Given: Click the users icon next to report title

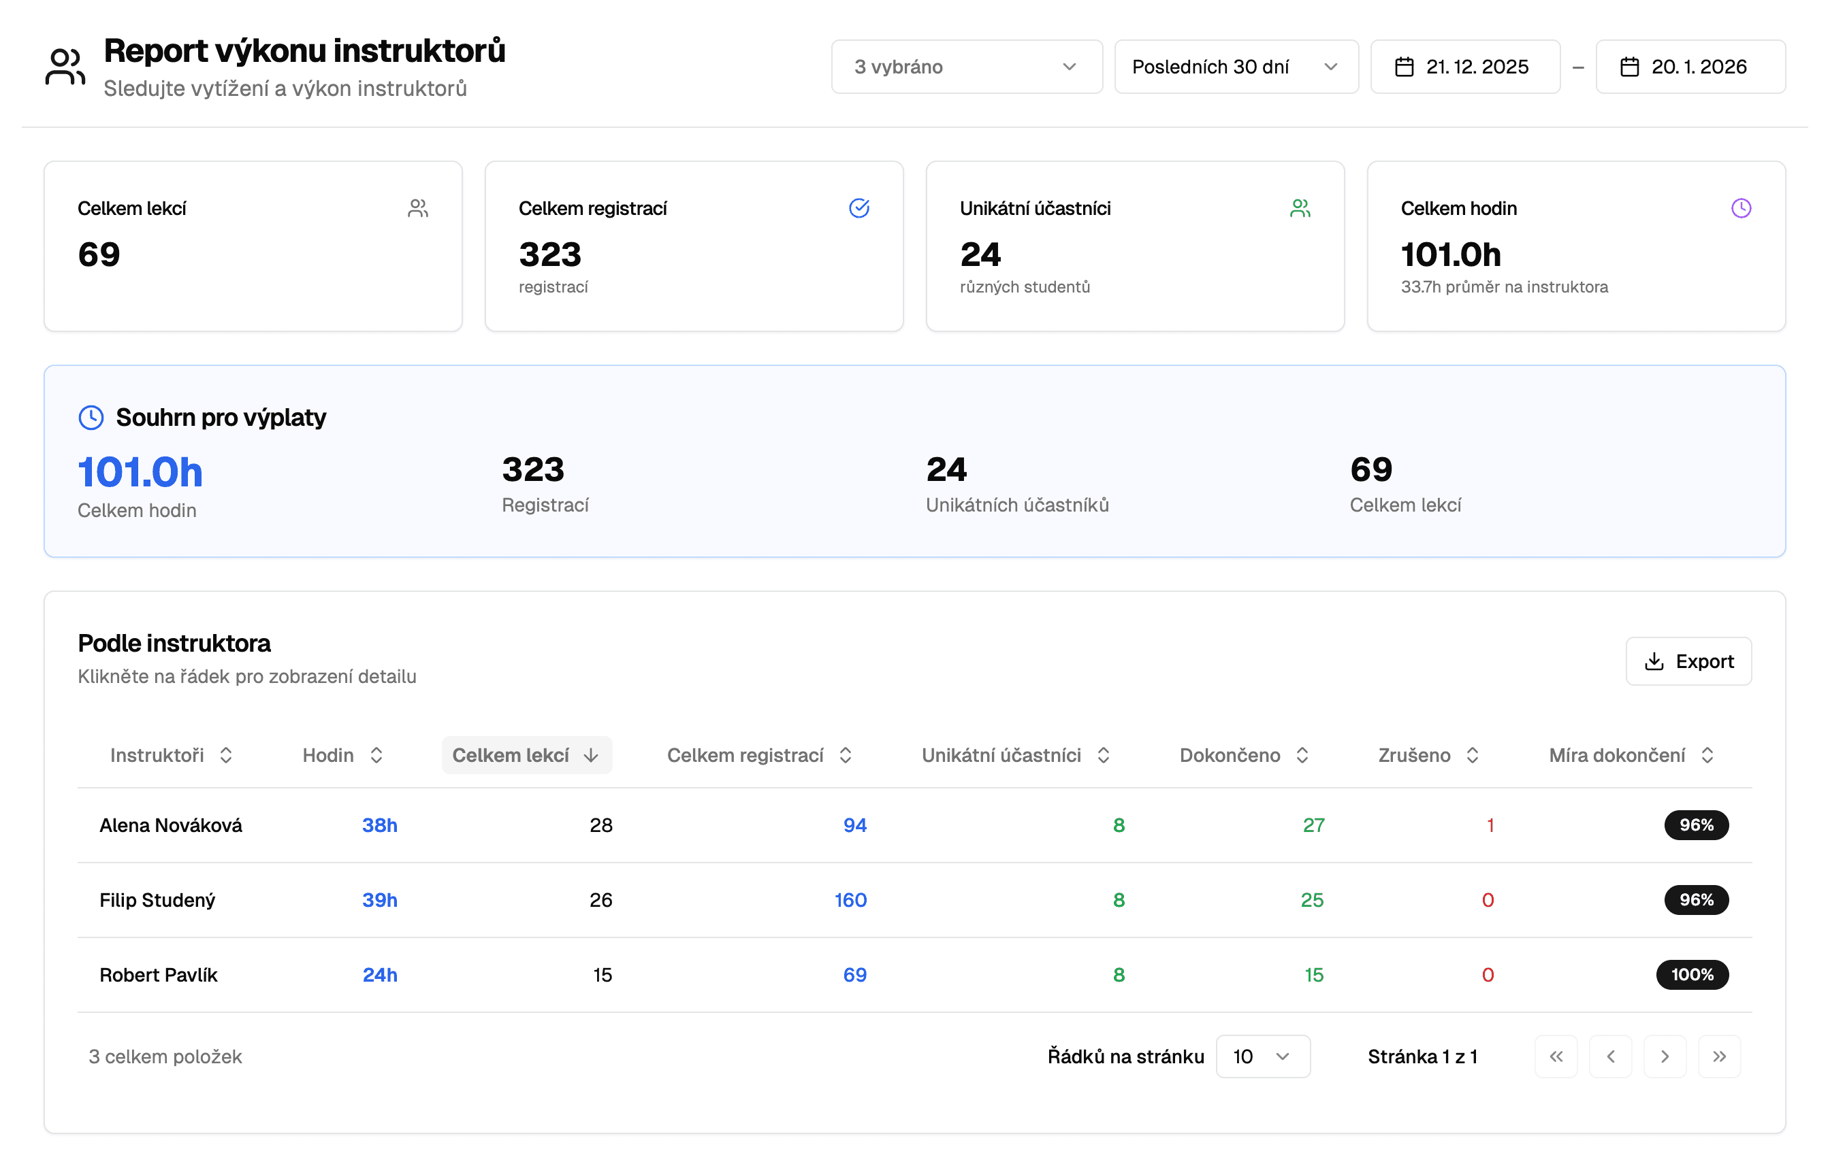Looking at the screenshot, I should pyautogui.click(x=65, y=67).
